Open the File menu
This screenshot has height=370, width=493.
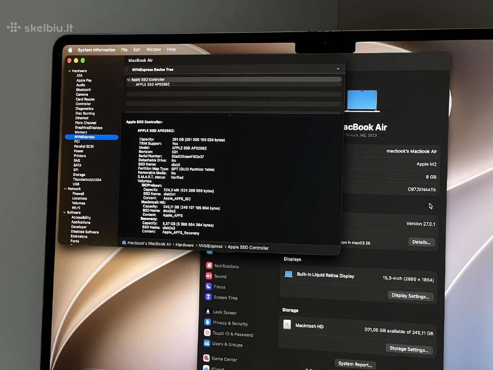click(124, 50)
